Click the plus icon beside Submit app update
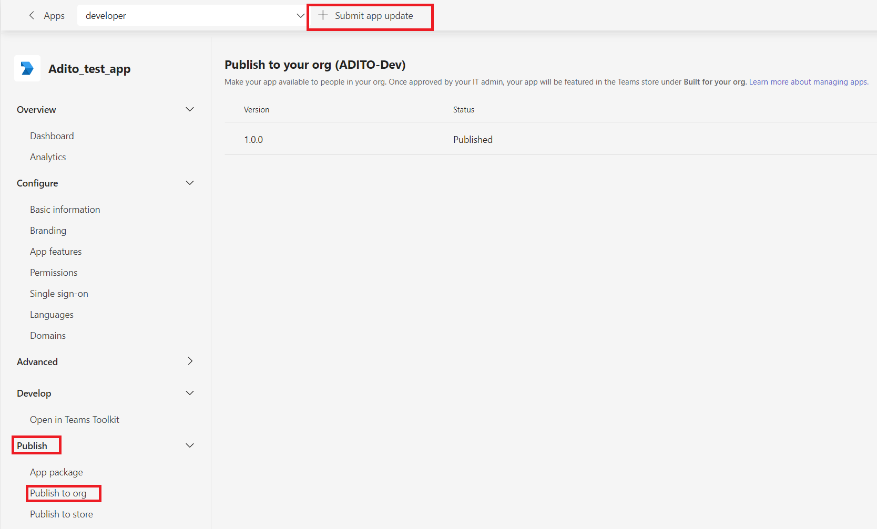The width and height of the screenshot is (877, 529). click(323, 15)
